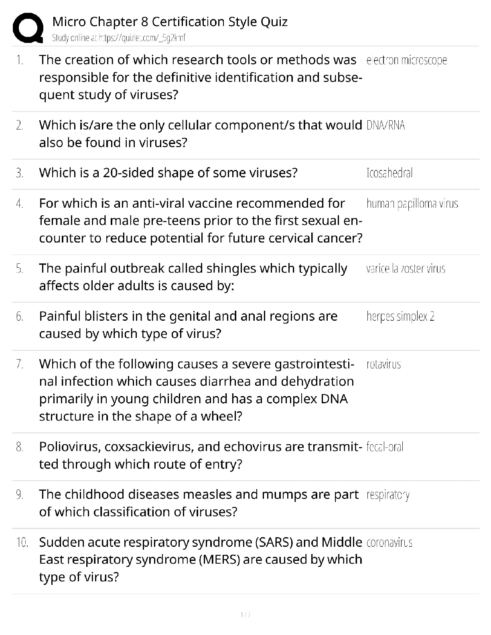The image size is (491, 635).
Task: Select the poliovirus transmission route question
Action: point(200,455)
